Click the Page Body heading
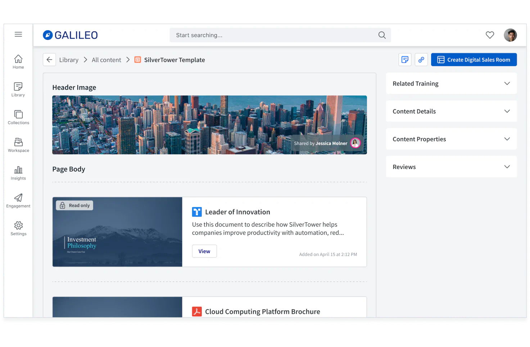This screenshot has width=530, height=347. coord(69,169)
